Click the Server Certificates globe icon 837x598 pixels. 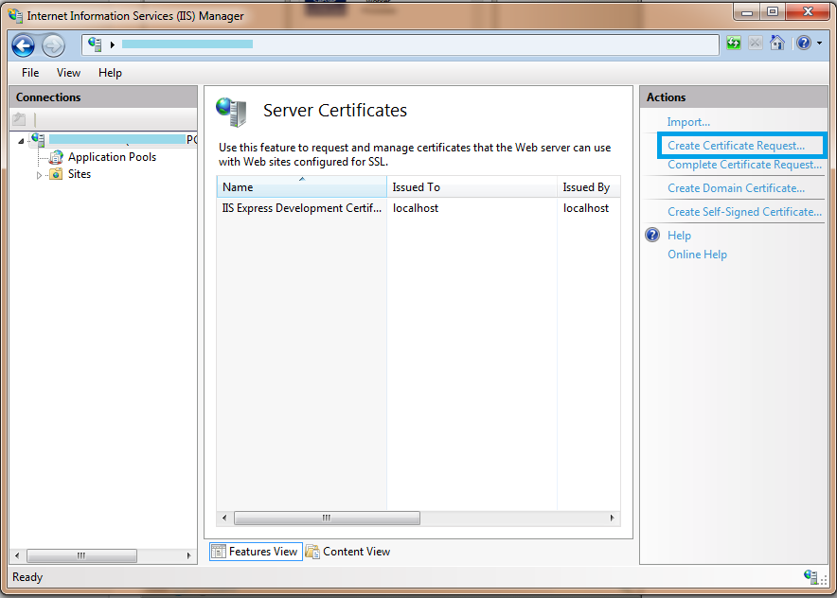point(232,110)
